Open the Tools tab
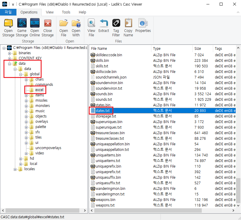241x220 pixels. pyautogui.click(x=66, y=12)
